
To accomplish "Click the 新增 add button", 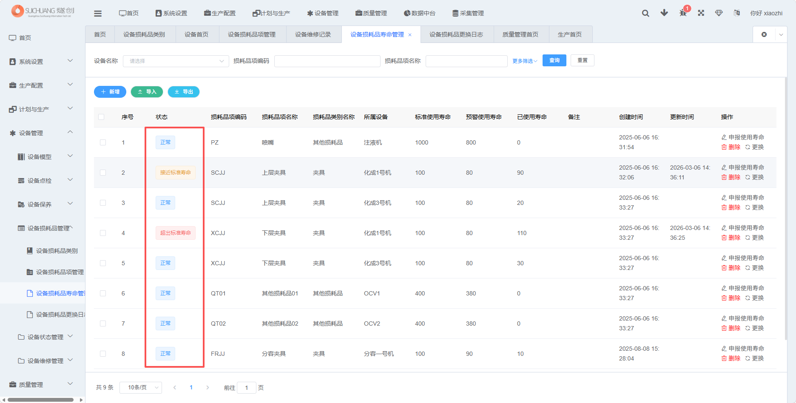I will point(110,92).
